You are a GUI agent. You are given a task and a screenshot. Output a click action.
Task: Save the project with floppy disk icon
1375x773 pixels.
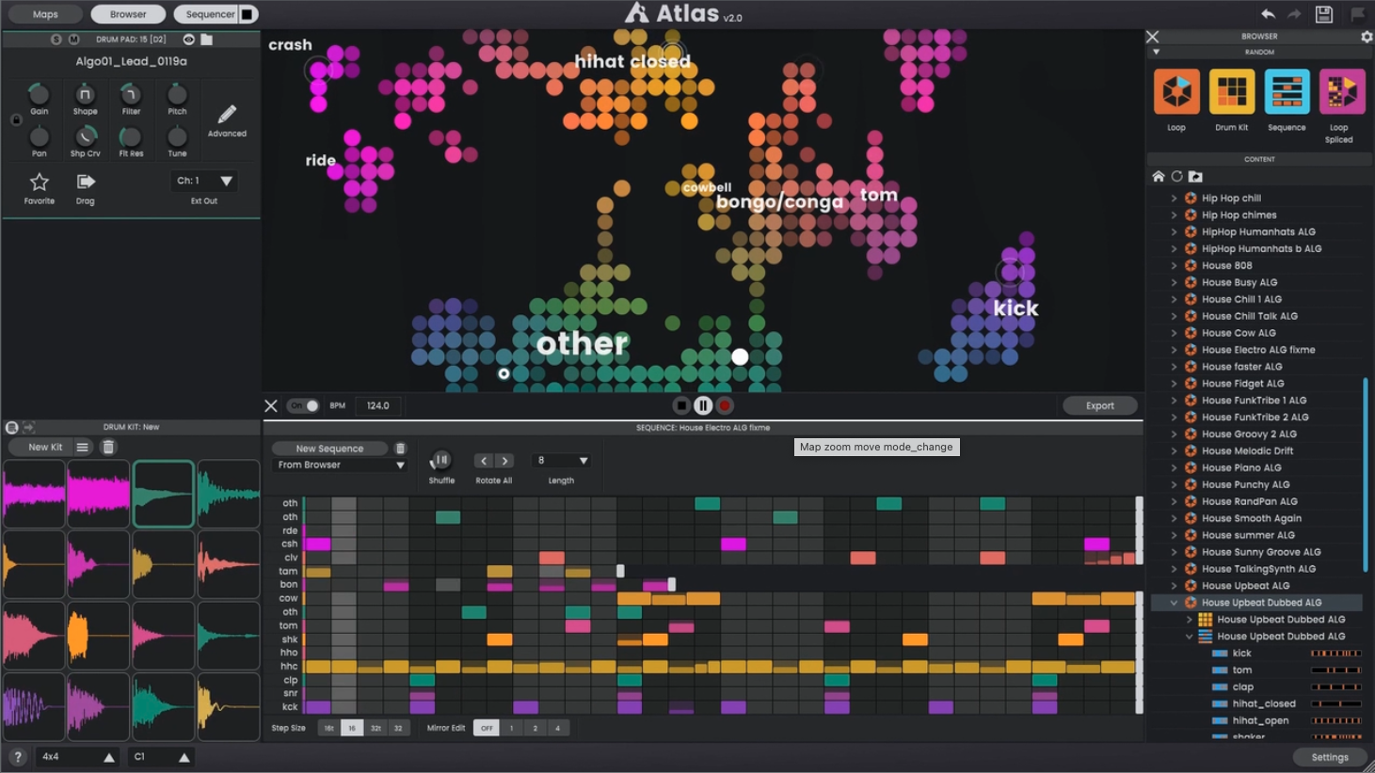1324,14
